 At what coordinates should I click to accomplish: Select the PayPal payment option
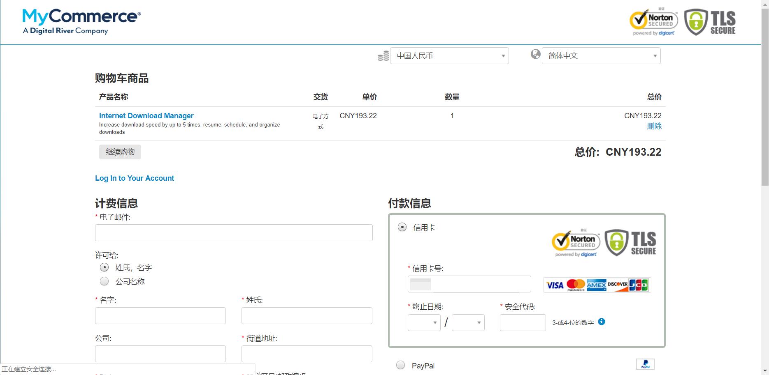point(400,365)
